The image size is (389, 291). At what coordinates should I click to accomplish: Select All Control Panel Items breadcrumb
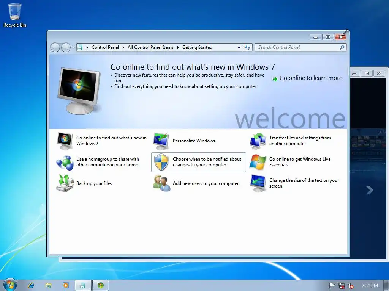coord(150,47)
